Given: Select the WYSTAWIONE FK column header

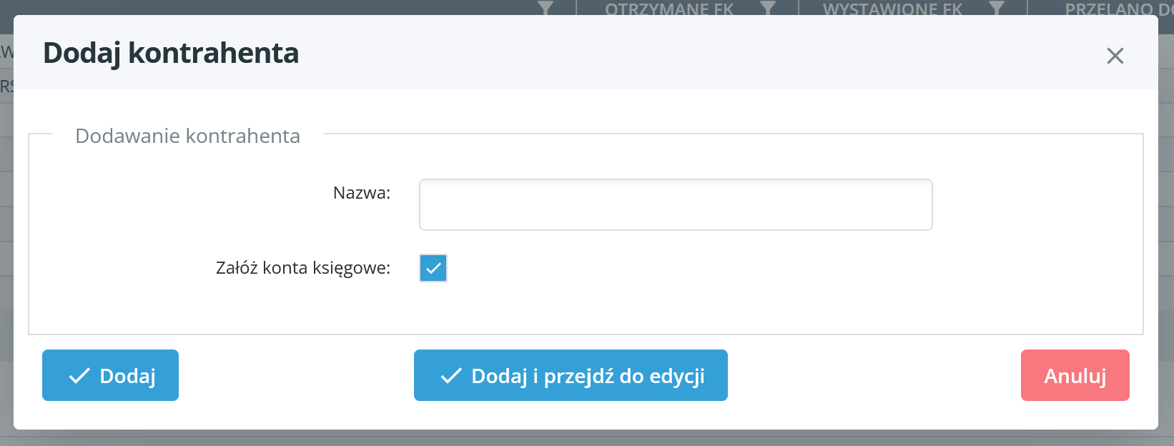Looking at the screenshot, I should [x=892, y=9].
